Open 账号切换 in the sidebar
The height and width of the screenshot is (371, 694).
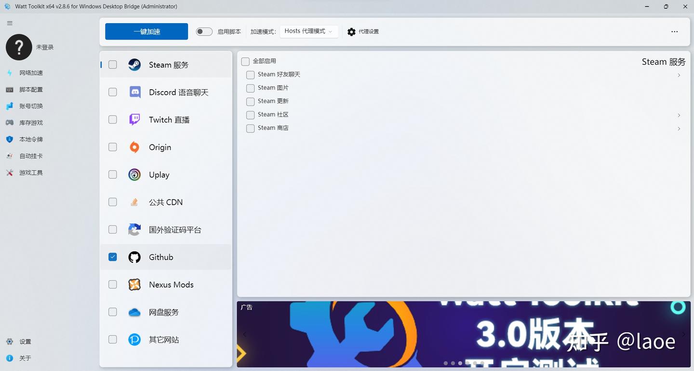click(31, 106)
